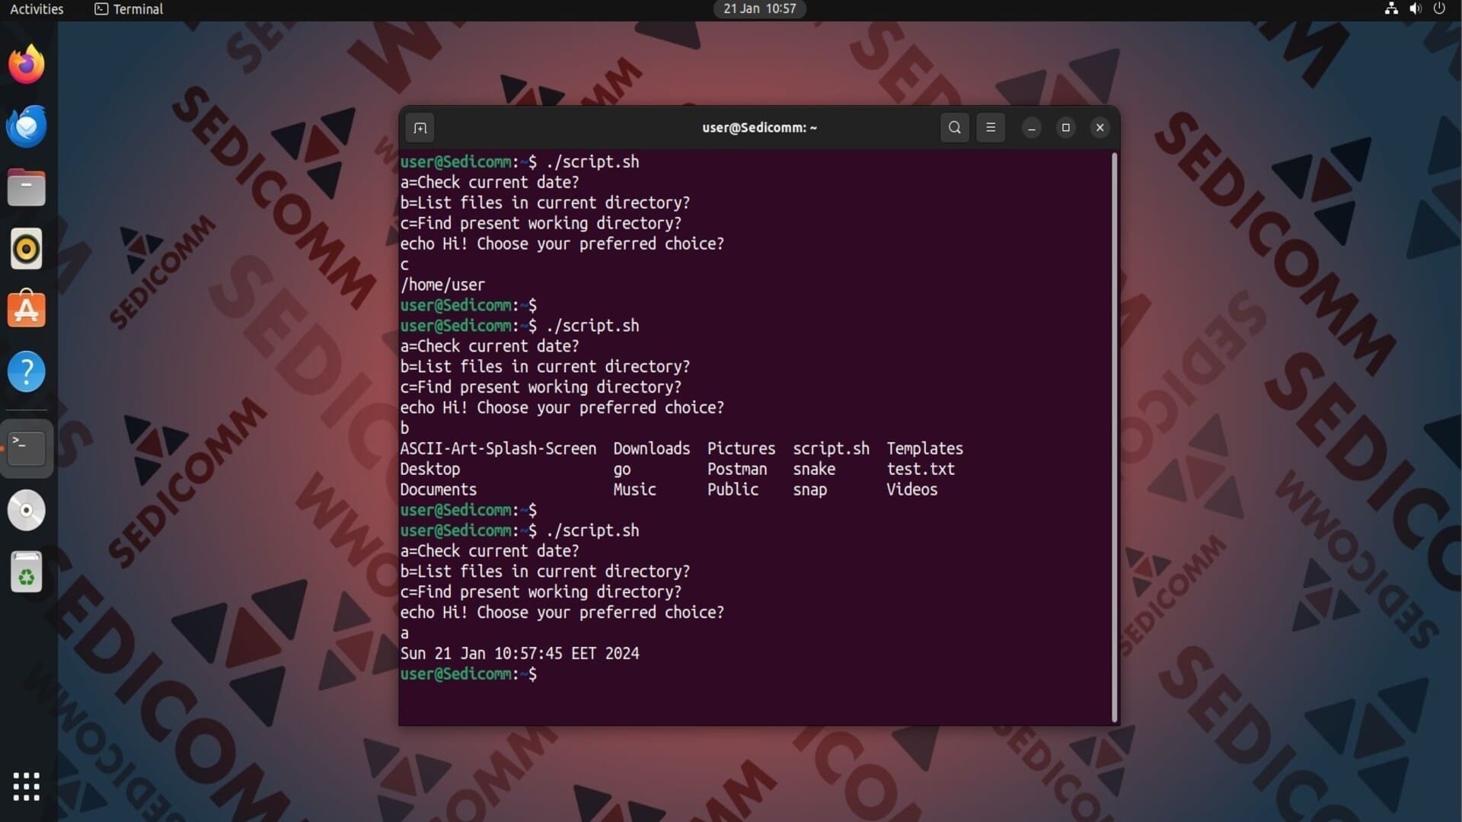
Task: Open the Files manager in dock
Action: point(27,188)
